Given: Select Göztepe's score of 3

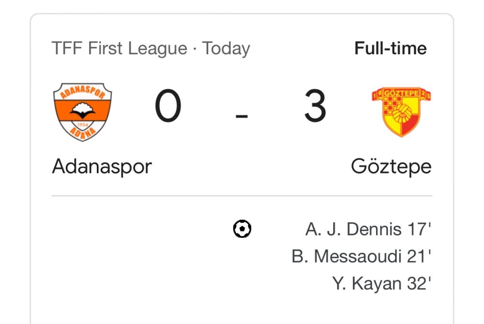Looking at the screenshot, I should click(315, 108).
